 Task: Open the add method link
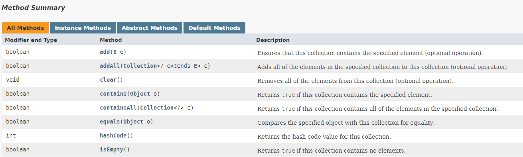point(105,52)
